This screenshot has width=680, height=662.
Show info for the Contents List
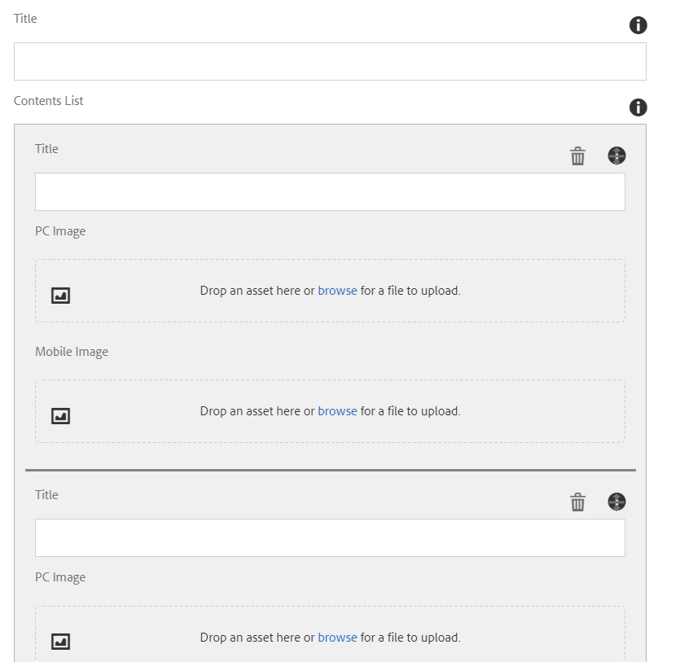pyautogui.click(x=638, y=107)
